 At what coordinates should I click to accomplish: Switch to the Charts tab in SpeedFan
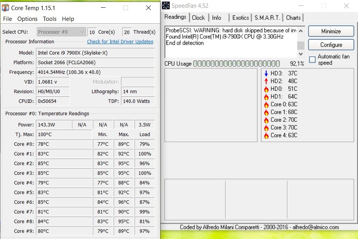pos(293,18)
